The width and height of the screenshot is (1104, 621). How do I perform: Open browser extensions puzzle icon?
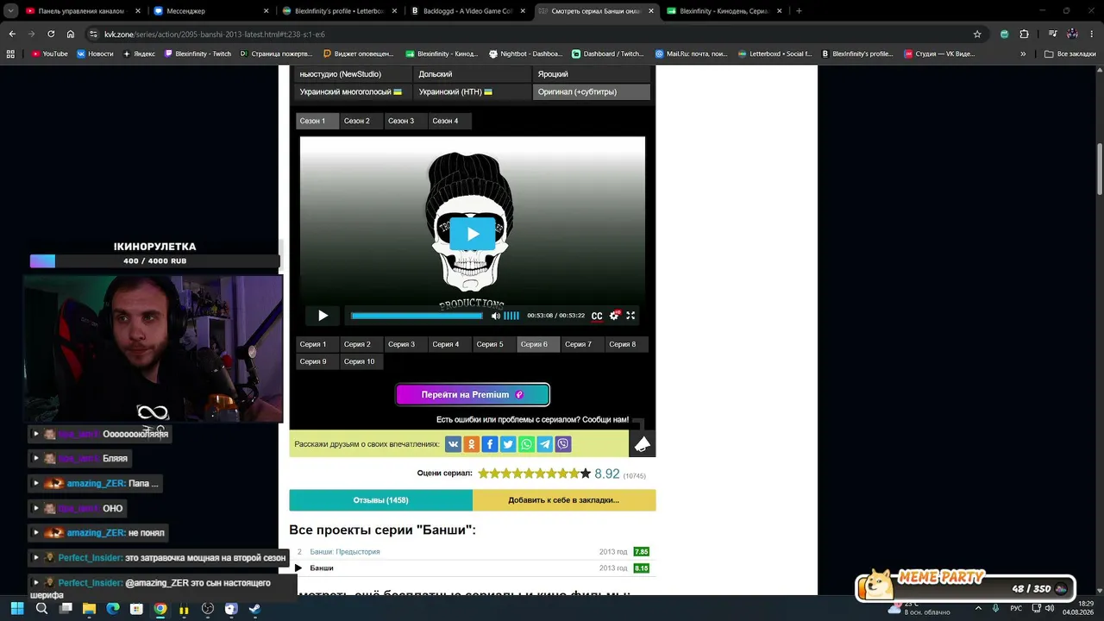pyautogui.click(x=1024, y=34)
